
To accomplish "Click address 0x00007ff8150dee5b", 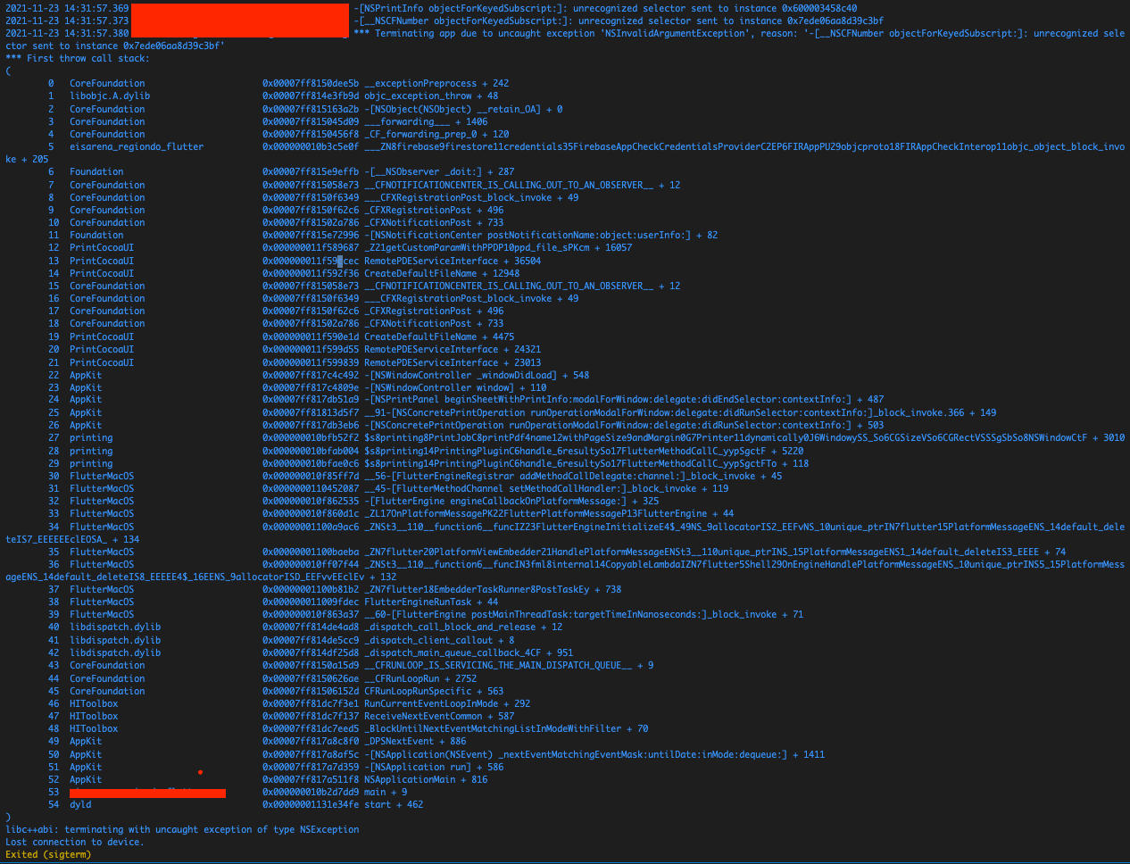I will click(311, 83).
